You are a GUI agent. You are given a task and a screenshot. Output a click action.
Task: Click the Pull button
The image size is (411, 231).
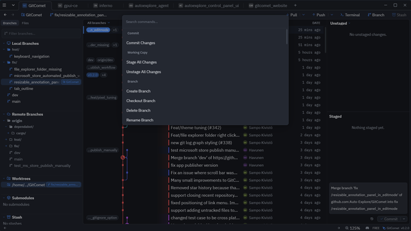click(292, 15)
